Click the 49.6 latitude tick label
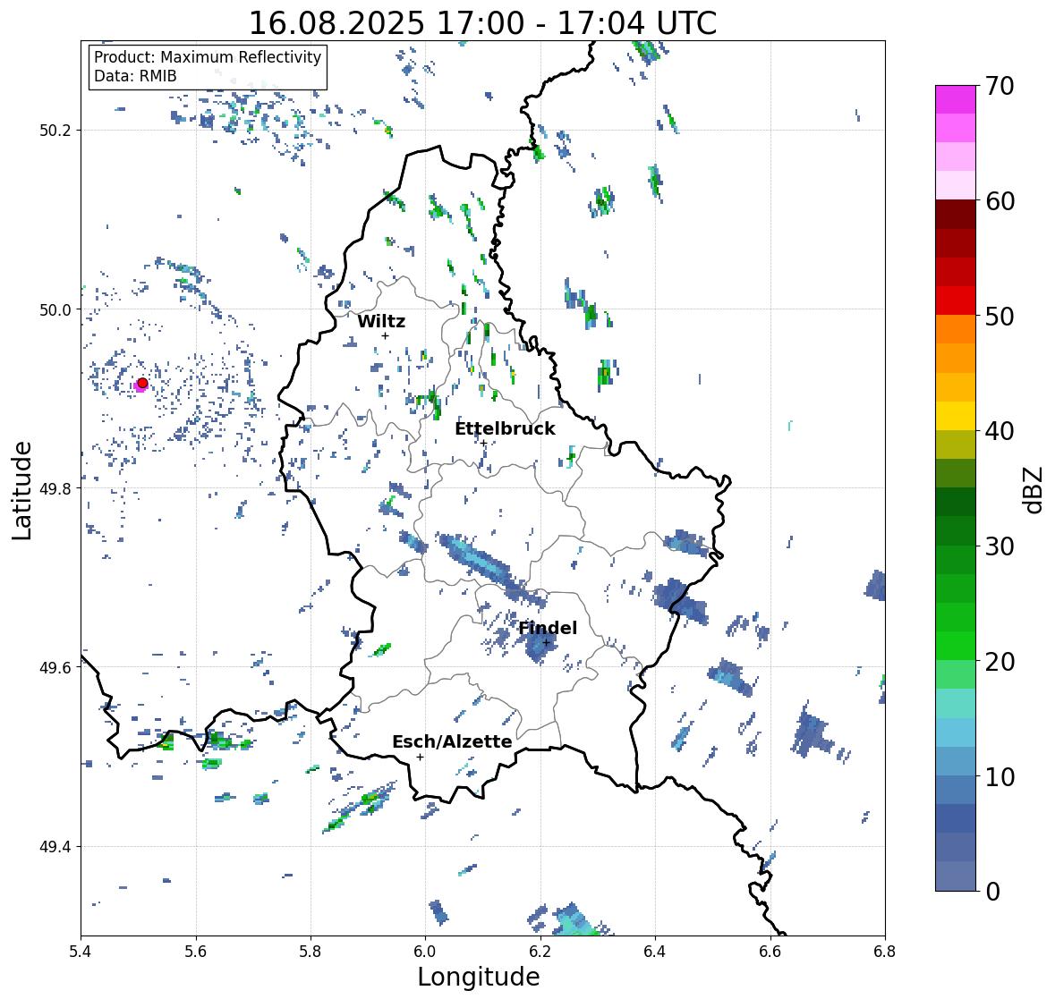Screen dimensions: 1055x999 click(56, 667)
